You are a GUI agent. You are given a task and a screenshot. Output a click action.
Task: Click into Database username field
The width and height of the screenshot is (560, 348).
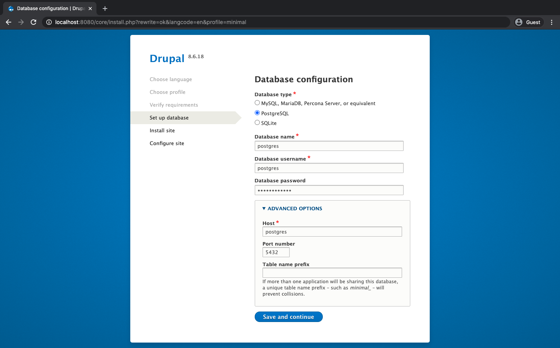tap(329, 168)
